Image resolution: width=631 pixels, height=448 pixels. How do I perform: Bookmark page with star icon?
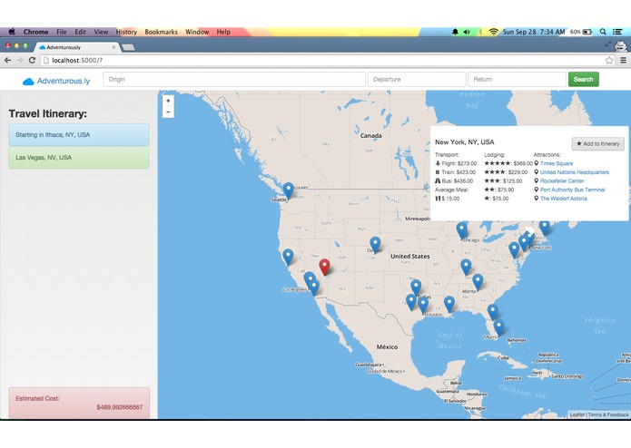609,60
